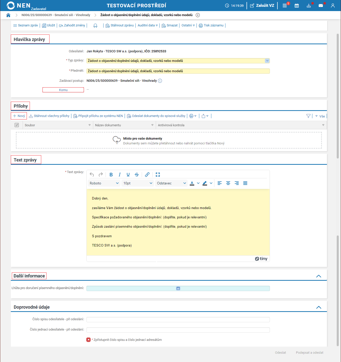Click the Předmět input field
341x362 pixels.
[178, 71]
